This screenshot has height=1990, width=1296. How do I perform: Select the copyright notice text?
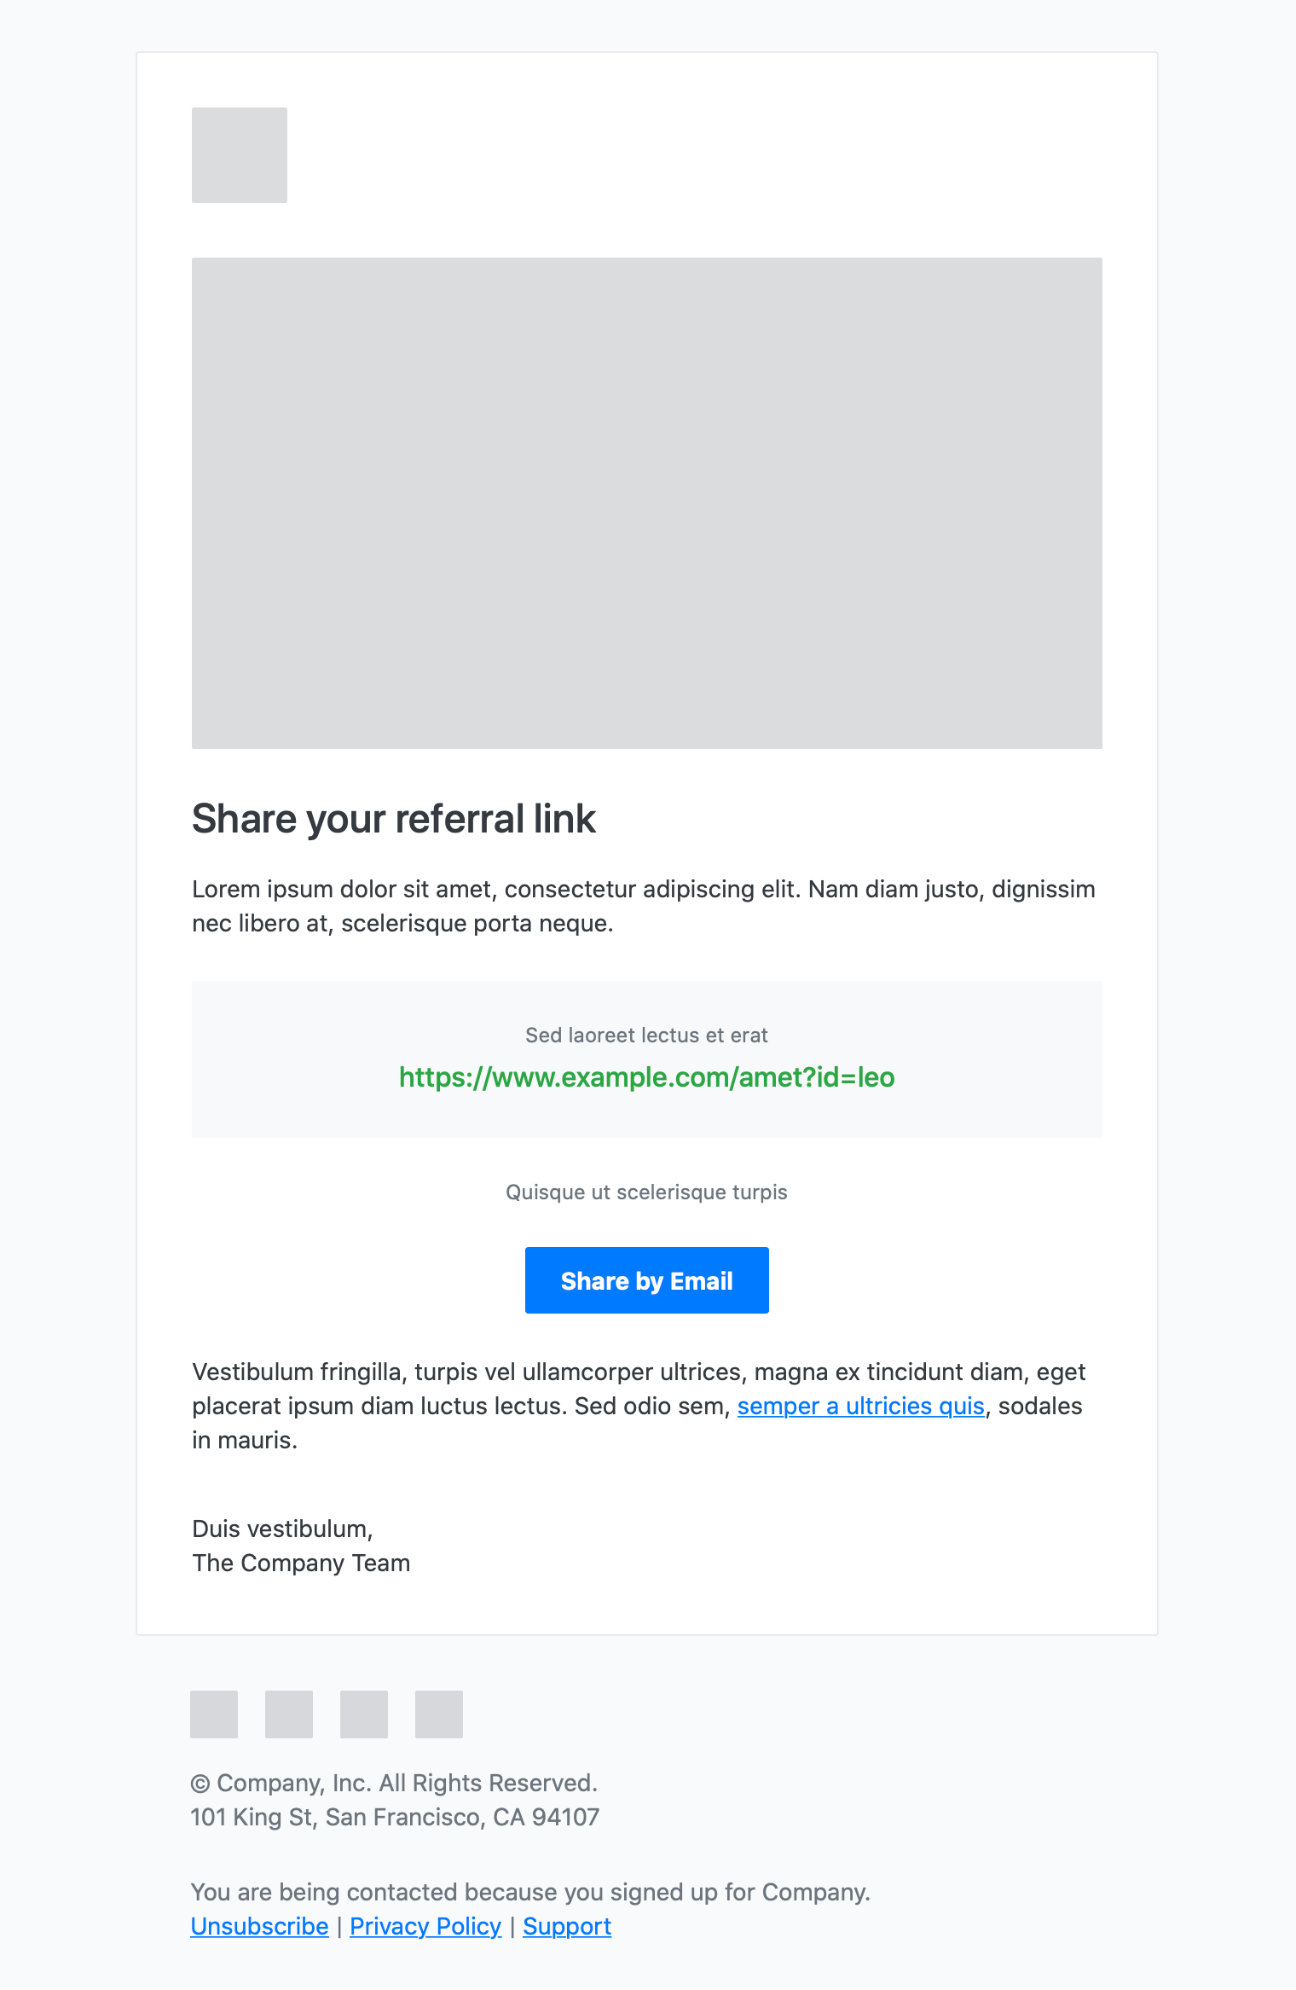pos(395,1783)
